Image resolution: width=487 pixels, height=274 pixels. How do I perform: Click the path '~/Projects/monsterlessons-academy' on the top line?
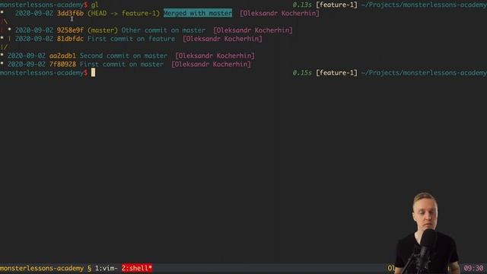(425, 5)
